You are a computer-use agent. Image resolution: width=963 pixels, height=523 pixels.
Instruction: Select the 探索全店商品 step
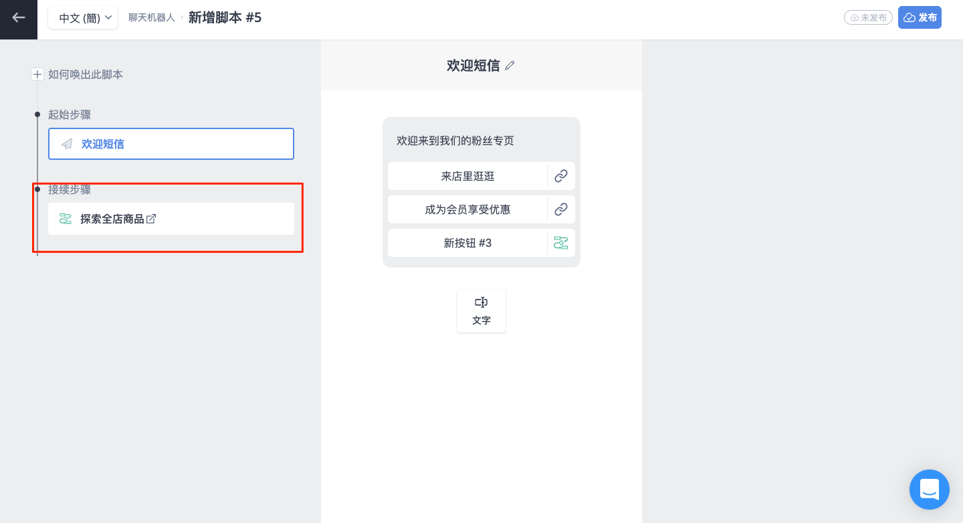[171, 219]
